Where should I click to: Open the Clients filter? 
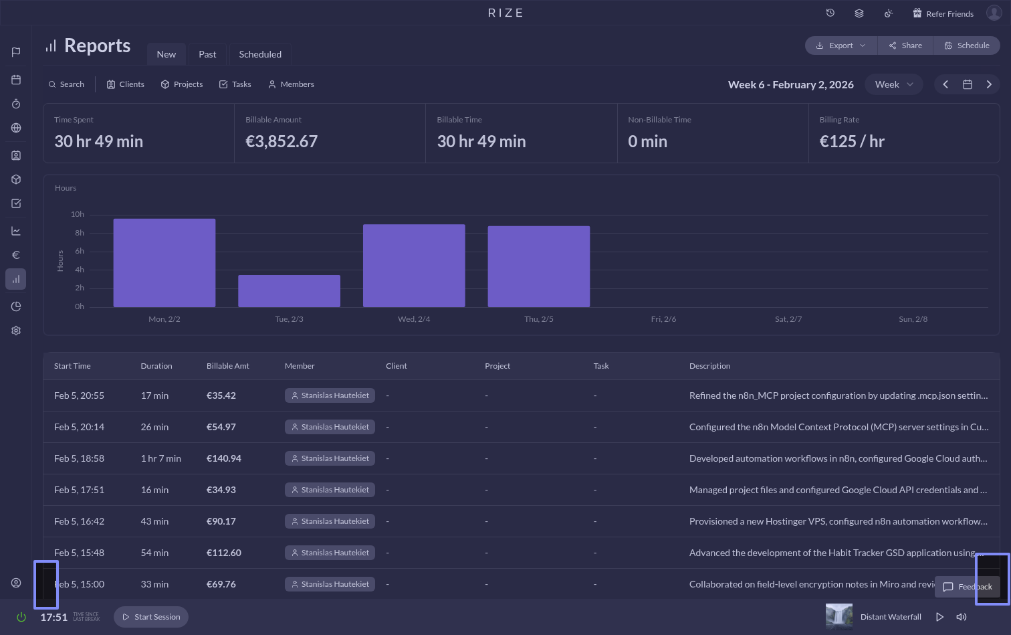[x=126, y=84]
